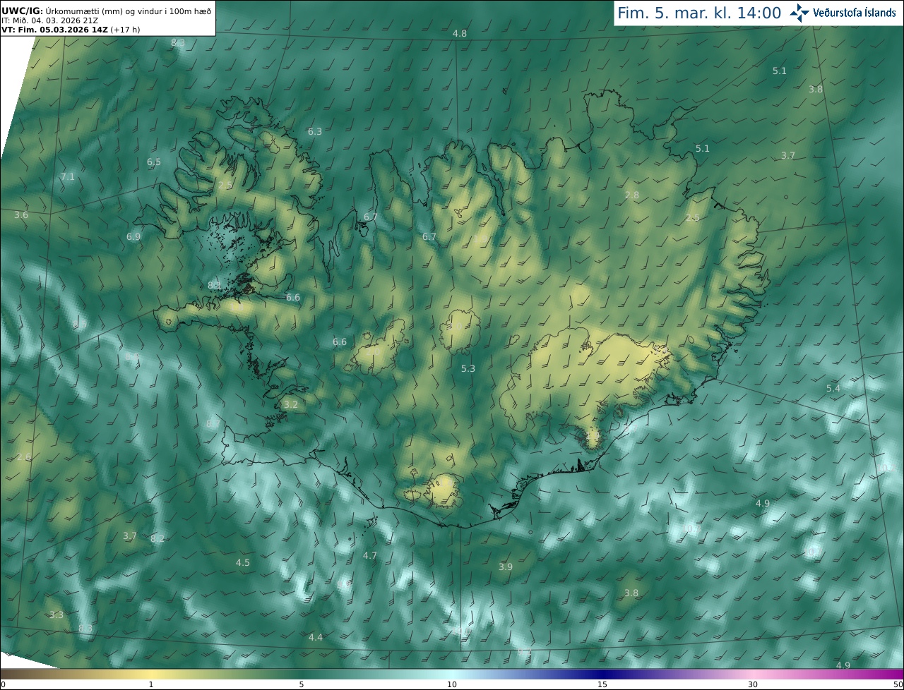This screenshot has height=690, width=904.
Task: Click the 'IT: Mið. 04. 03. 2026 21Z' line
Action: (x=50, y=20)
